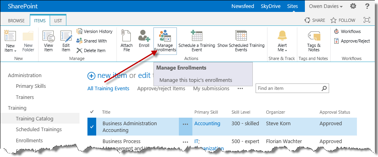
Task: Open SkyDrive in the top bar
Action: (x=270, y=6)
